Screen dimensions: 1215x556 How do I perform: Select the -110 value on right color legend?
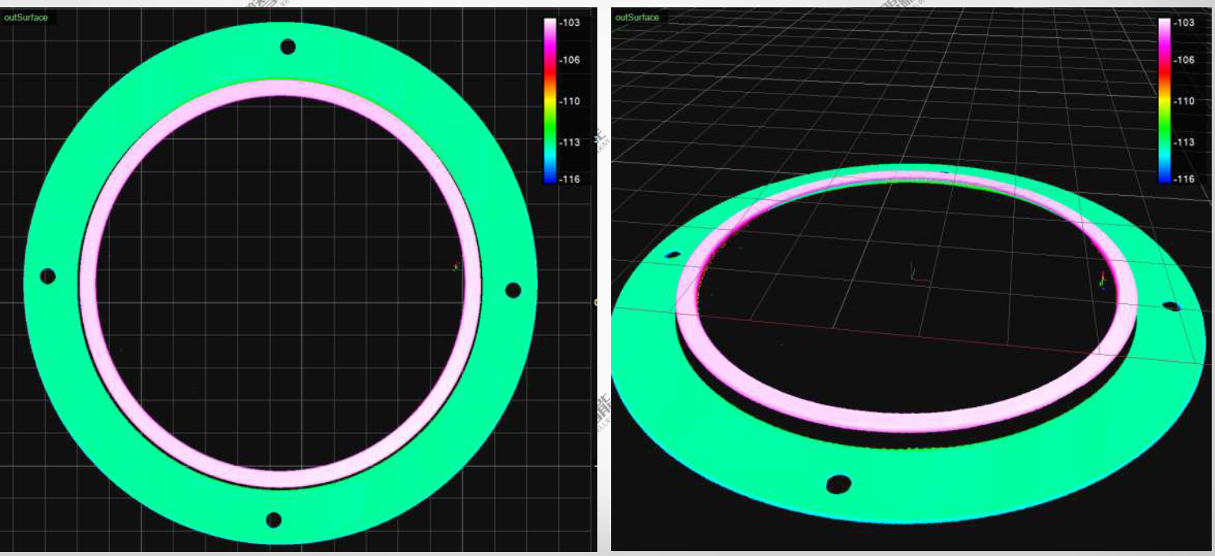tap(1184, 101)
